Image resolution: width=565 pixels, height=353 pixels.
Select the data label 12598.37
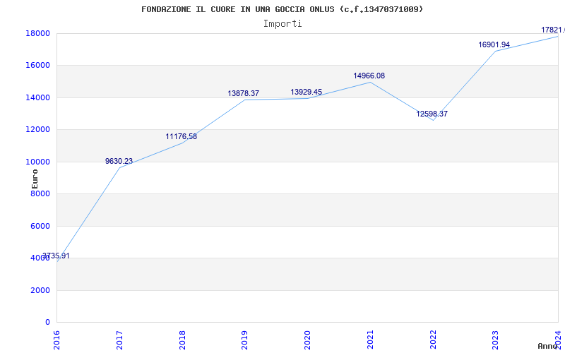click(432, 114)
